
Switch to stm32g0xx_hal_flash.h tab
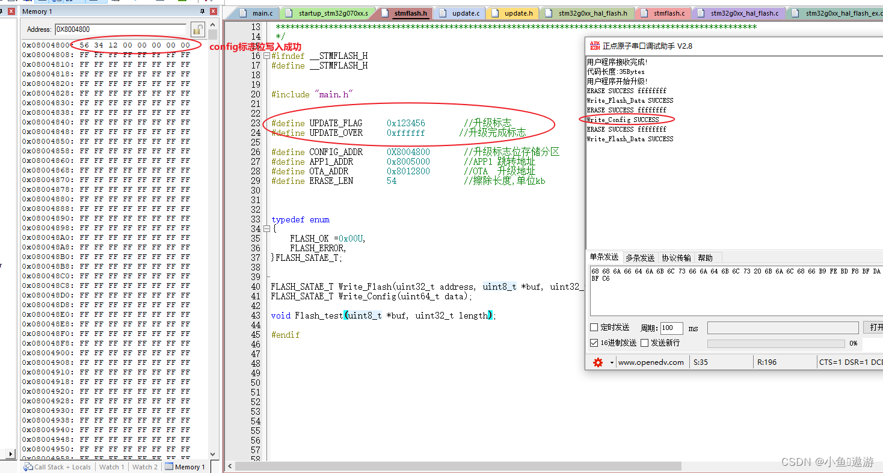tap(586, 13)
